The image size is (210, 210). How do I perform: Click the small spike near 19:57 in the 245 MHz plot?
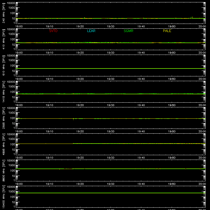tap(192, 18)
